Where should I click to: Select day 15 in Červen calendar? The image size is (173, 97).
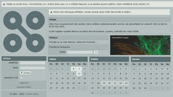click(x=140, y=78)
